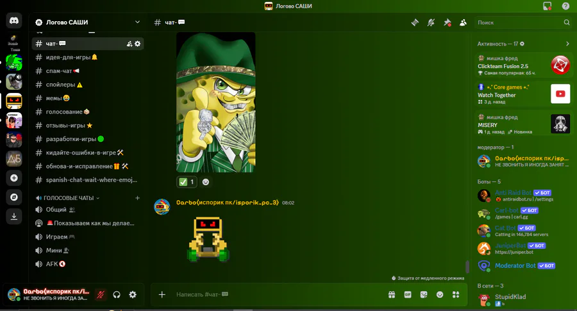Open the discover servers compass icon
This screenshot has height=311, width=577.
[14, 198]
